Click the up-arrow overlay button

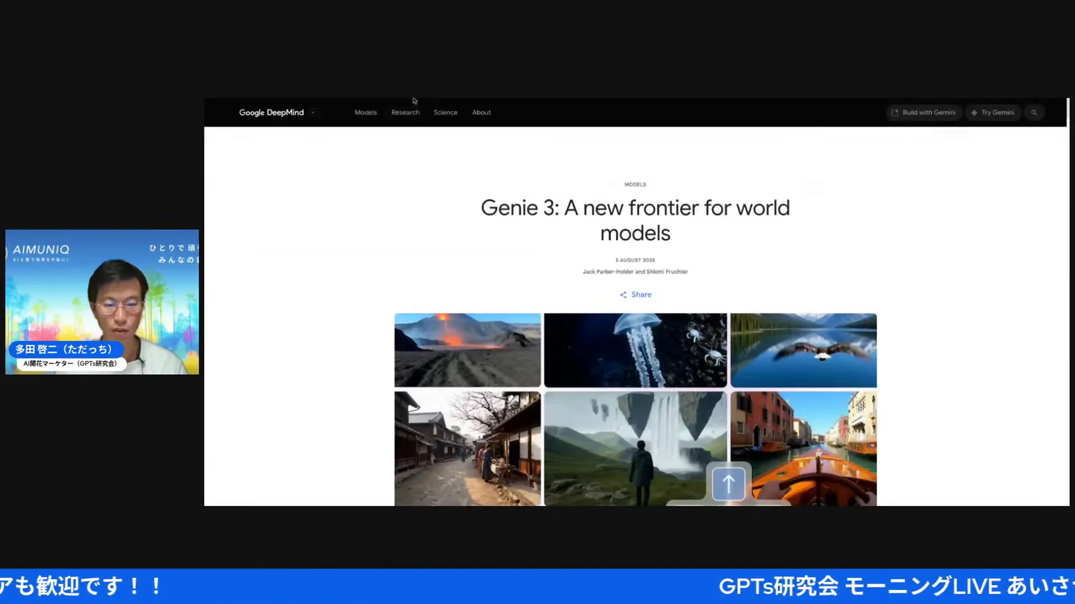tap(728, 483)
